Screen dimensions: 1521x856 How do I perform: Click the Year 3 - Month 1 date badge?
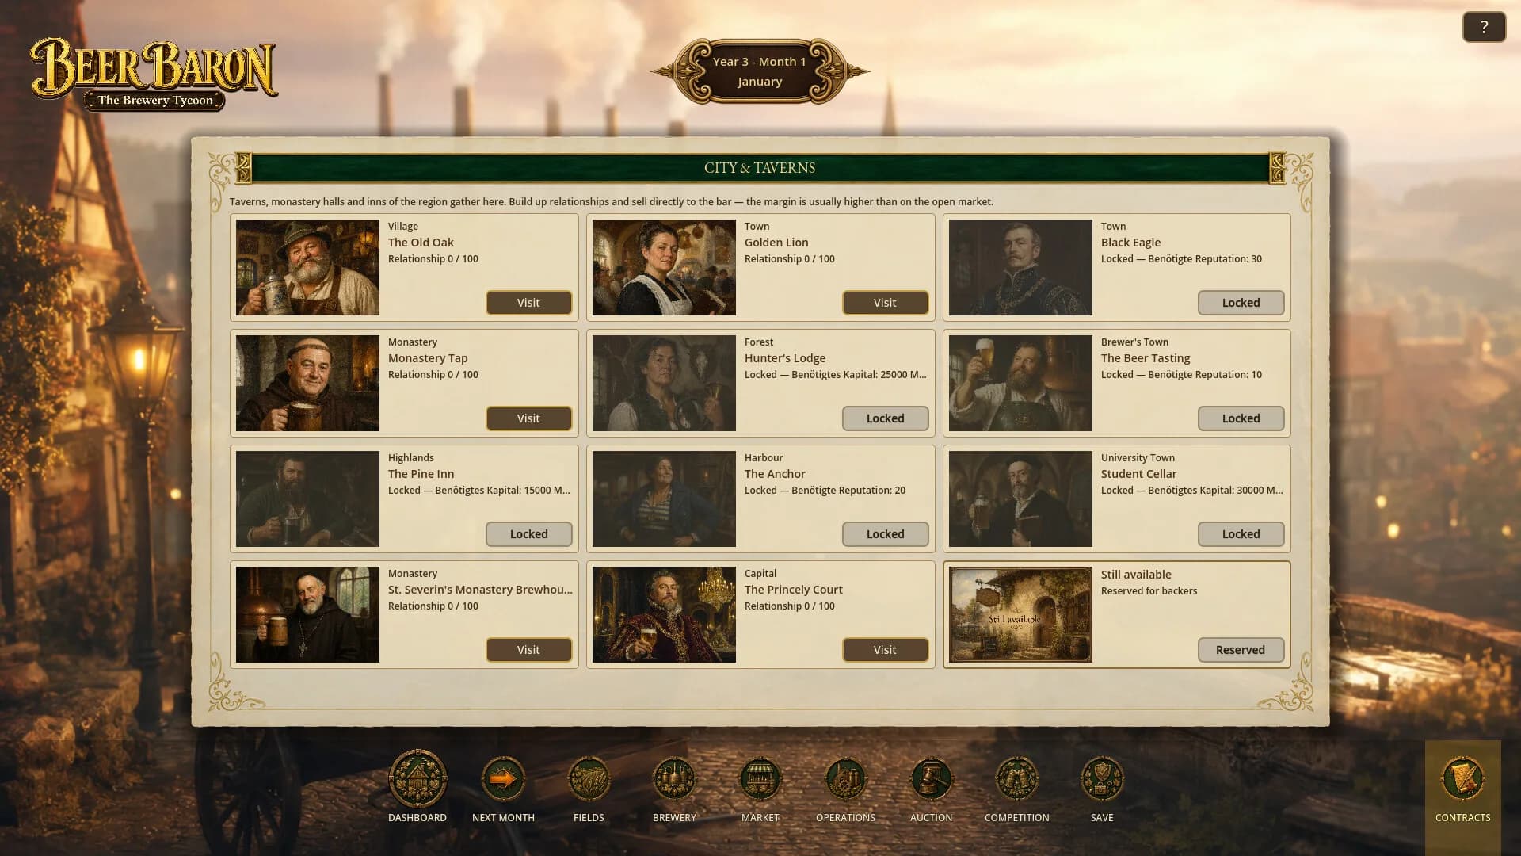760,71
